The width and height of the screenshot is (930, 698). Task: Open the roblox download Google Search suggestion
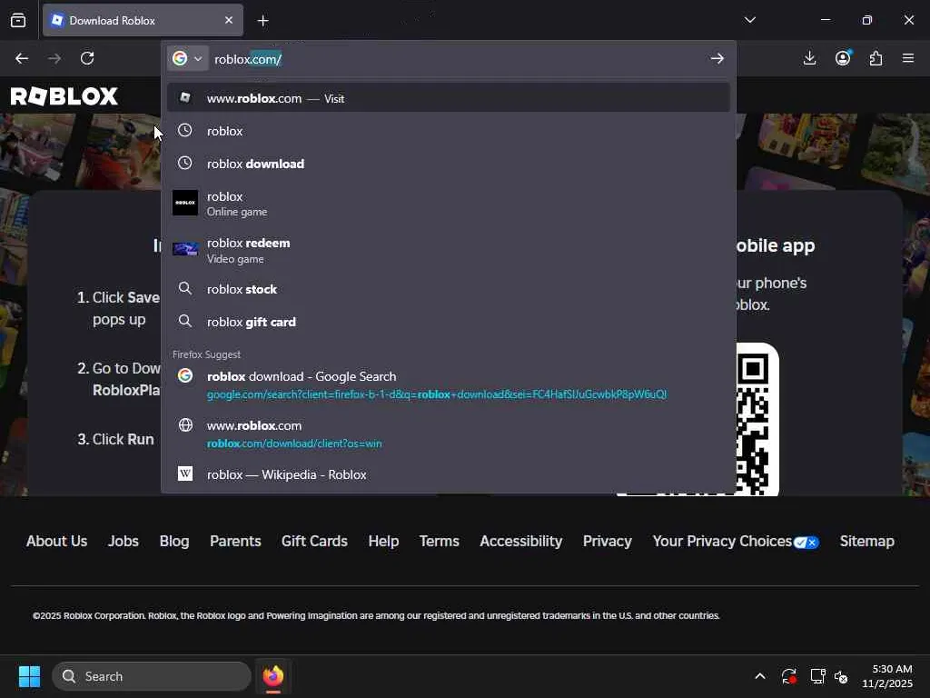coord(449,384)
